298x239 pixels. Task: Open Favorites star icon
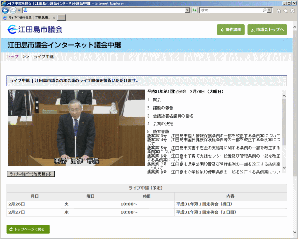click(286, 11)
